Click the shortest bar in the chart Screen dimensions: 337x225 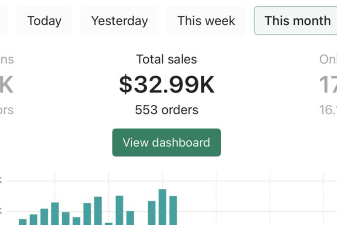point(109,223)
